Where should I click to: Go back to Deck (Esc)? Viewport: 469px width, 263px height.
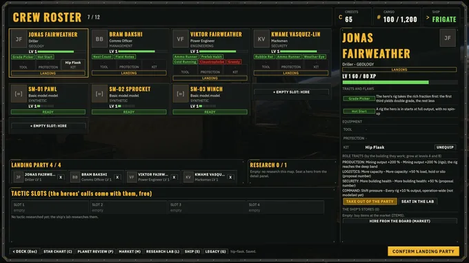coord(25,251)
